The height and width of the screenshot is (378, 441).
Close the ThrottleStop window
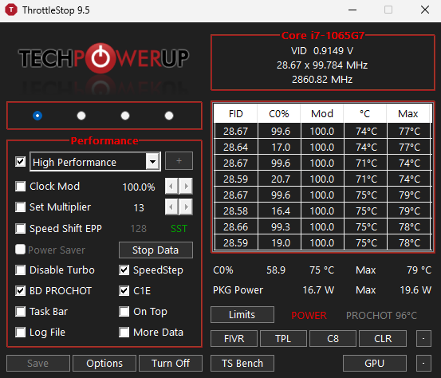(425, 10)
